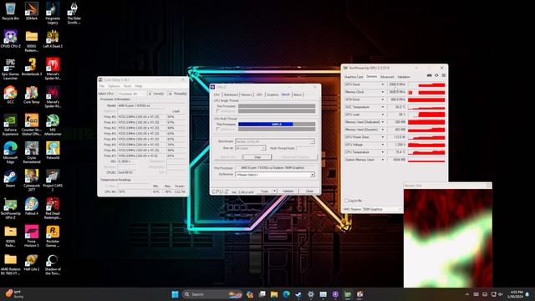Open the 3DMark desktop shortcut
Screen dimensions: 535x301
(32, 11)
